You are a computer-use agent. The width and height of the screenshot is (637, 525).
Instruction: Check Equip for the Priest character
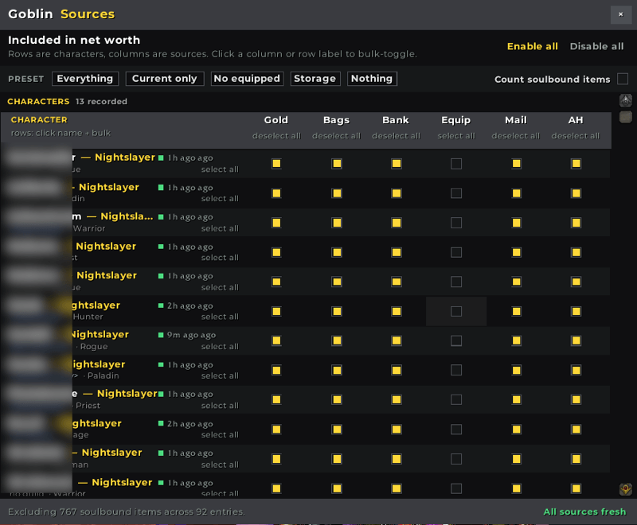456,400
